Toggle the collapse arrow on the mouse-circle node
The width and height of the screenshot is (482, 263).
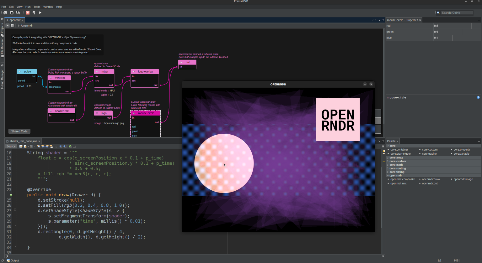click(134, 113)
